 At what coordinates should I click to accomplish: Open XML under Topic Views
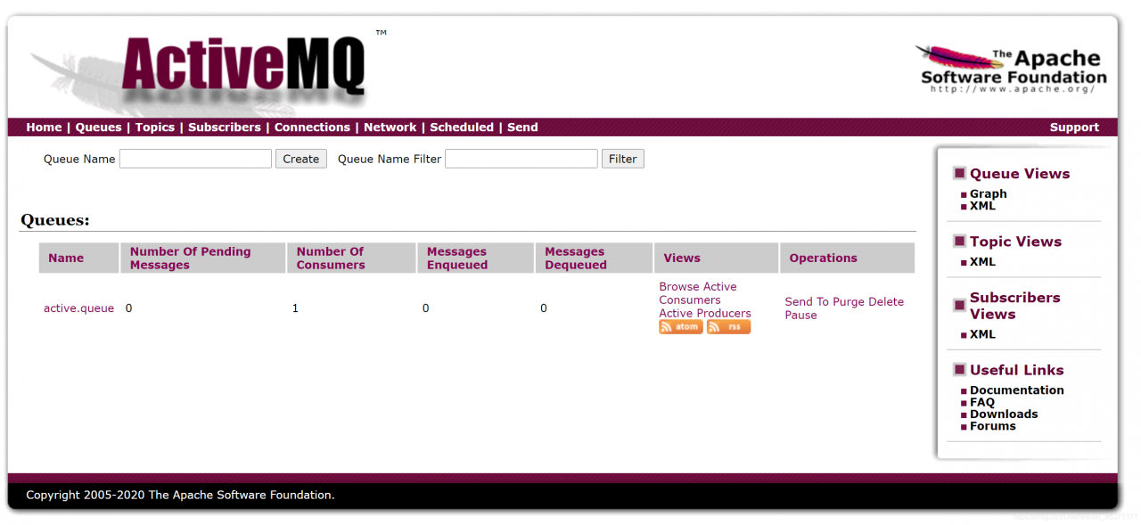click(x=982, y=262)
